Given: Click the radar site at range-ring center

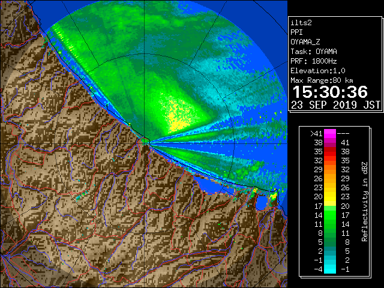Looking at the screenshot, I should click(x=145, y=143).
